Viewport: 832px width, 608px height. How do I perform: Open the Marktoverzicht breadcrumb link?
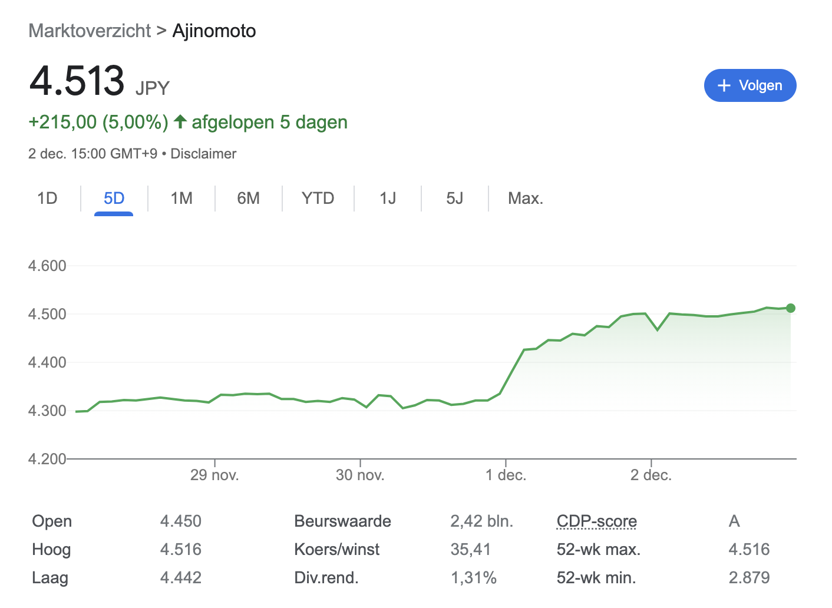[90, 31]
